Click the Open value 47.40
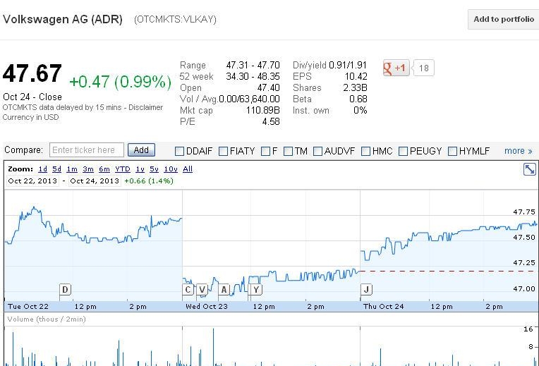Viewport: 539px width, 366px height. point(269,87)
